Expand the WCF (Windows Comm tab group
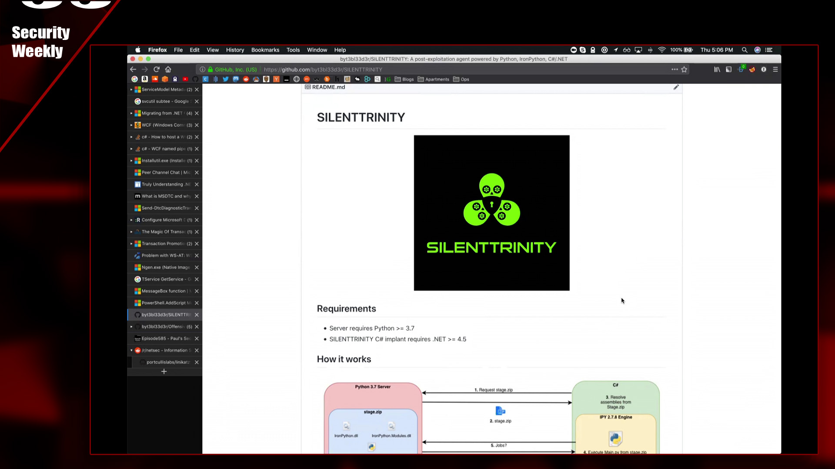This screenshot has width=835, height=469. [x=131, y=125]
